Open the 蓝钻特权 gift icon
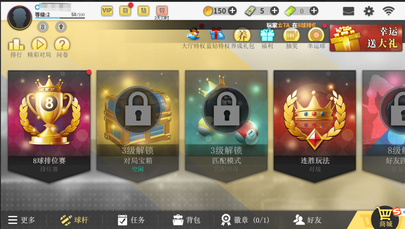Viewport: 405px width, 229px height. (x=217, y=34)
